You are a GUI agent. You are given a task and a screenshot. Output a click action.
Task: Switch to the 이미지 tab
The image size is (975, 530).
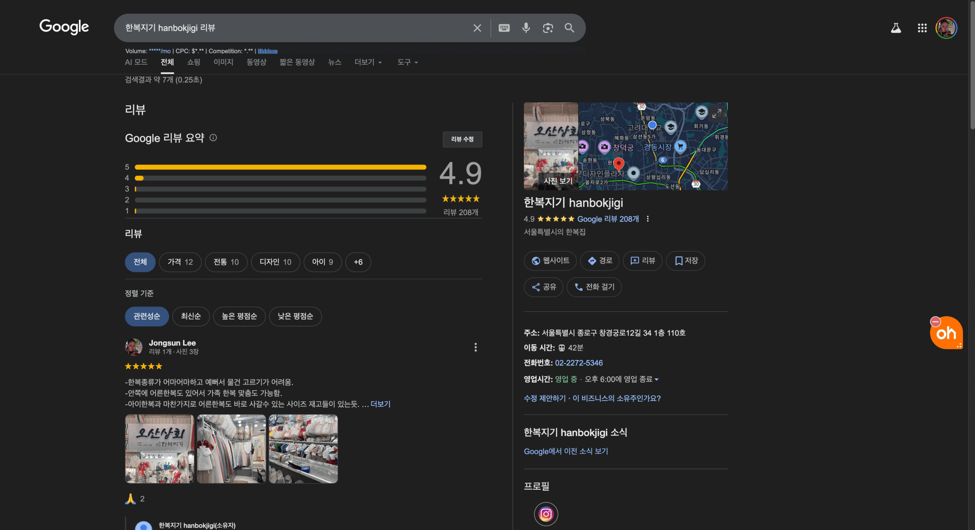223,62
